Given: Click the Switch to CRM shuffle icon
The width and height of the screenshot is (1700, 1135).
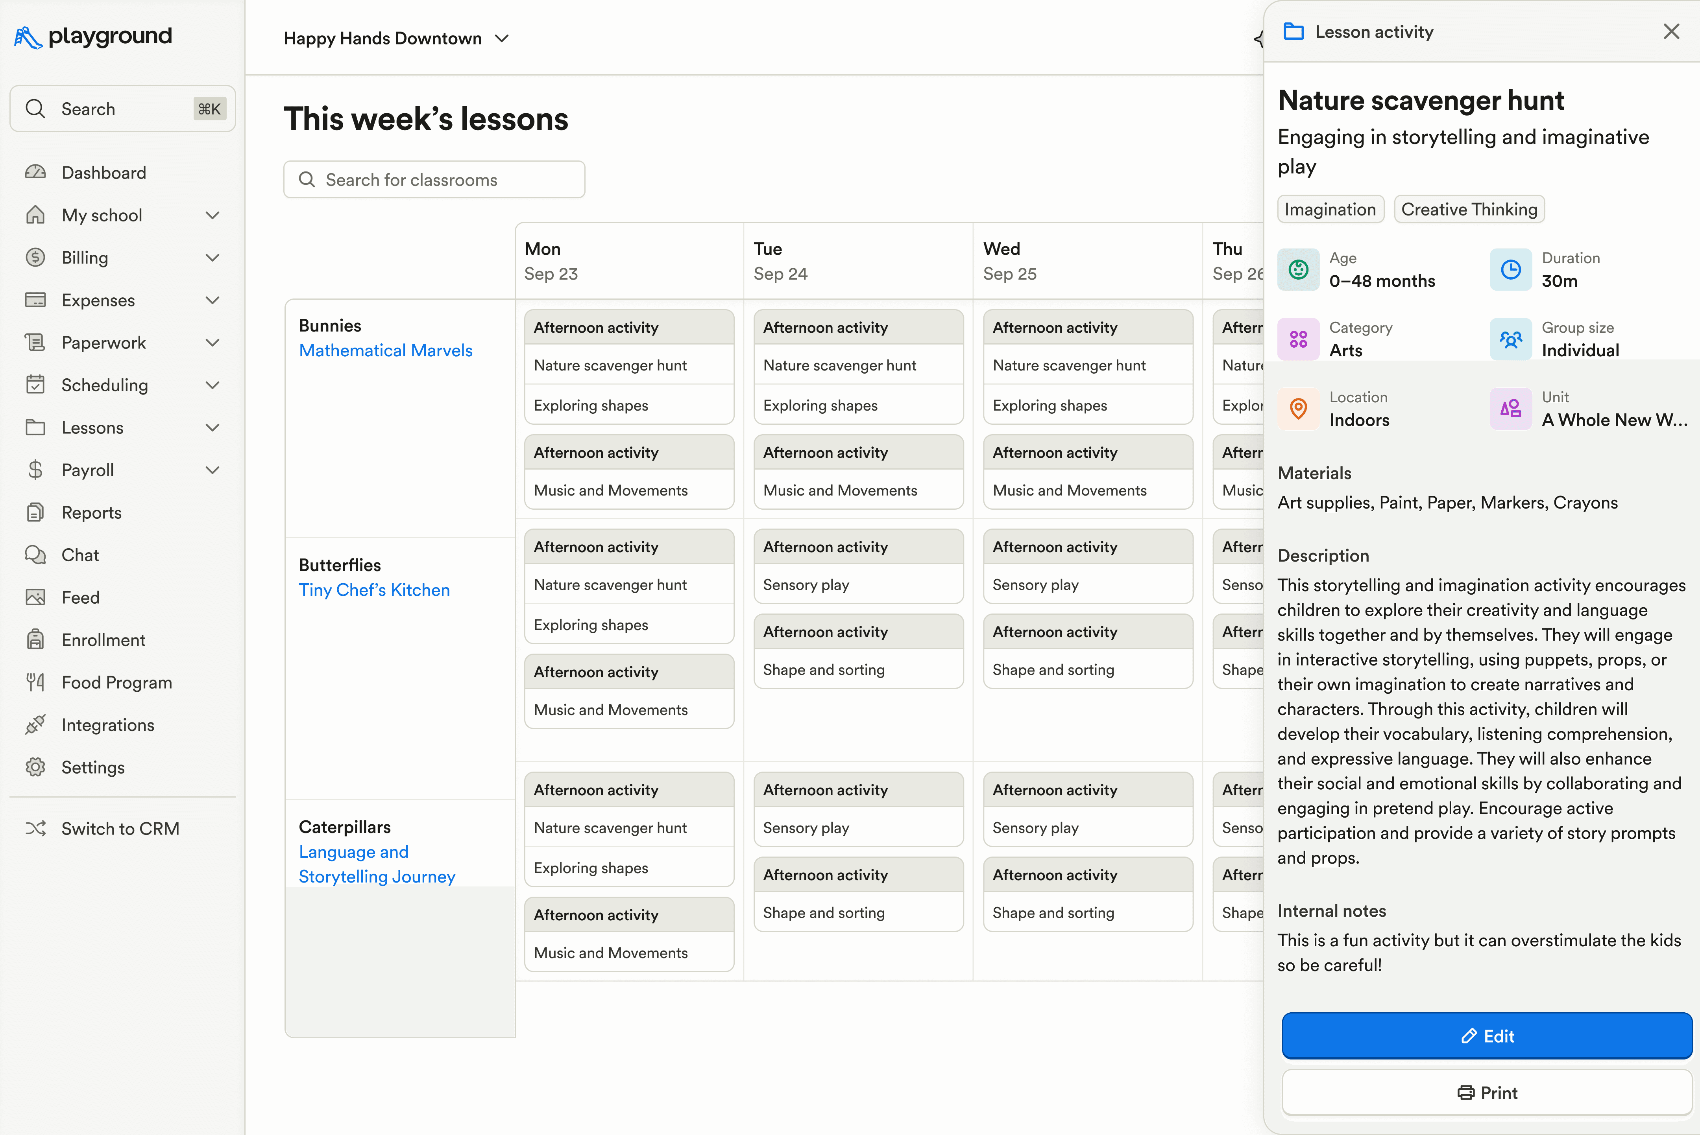Looking at the screenshot, I should [35, 828].
